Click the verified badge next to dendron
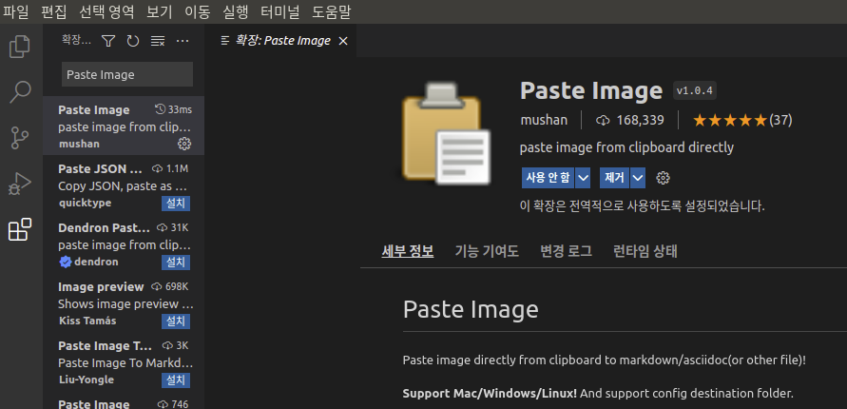Screen dimensions: 847x409 point(66,262)
